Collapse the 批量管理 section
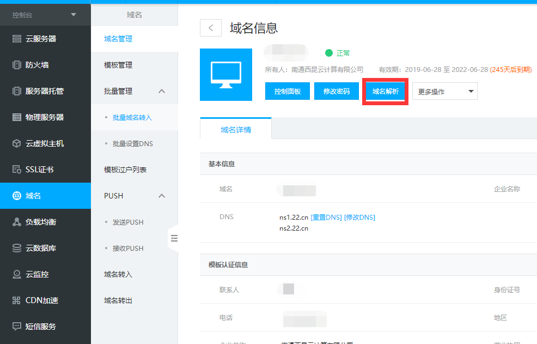 pos(162,91)
